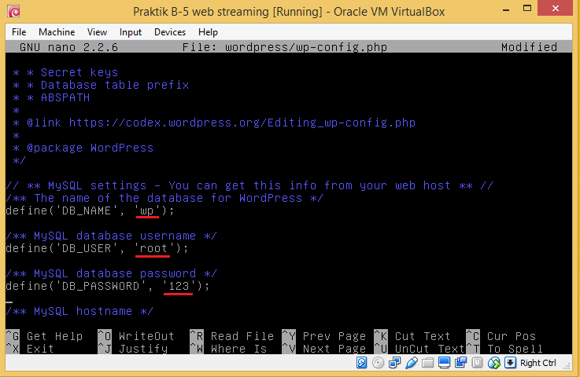Click the DB_PASSWORD constant text
Screen dimensions: 580x377
click(x=100, y=286)
